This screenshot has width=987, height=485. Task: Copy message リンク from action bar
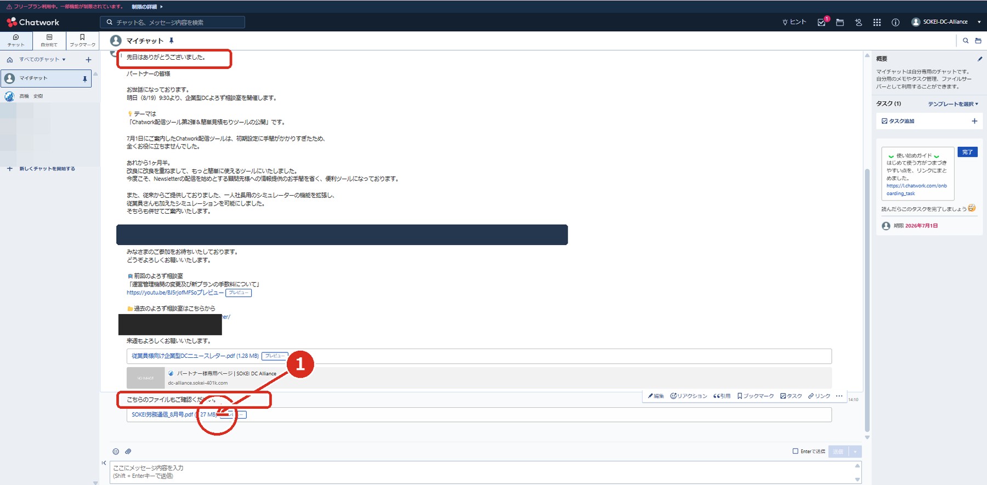(819, 396)
